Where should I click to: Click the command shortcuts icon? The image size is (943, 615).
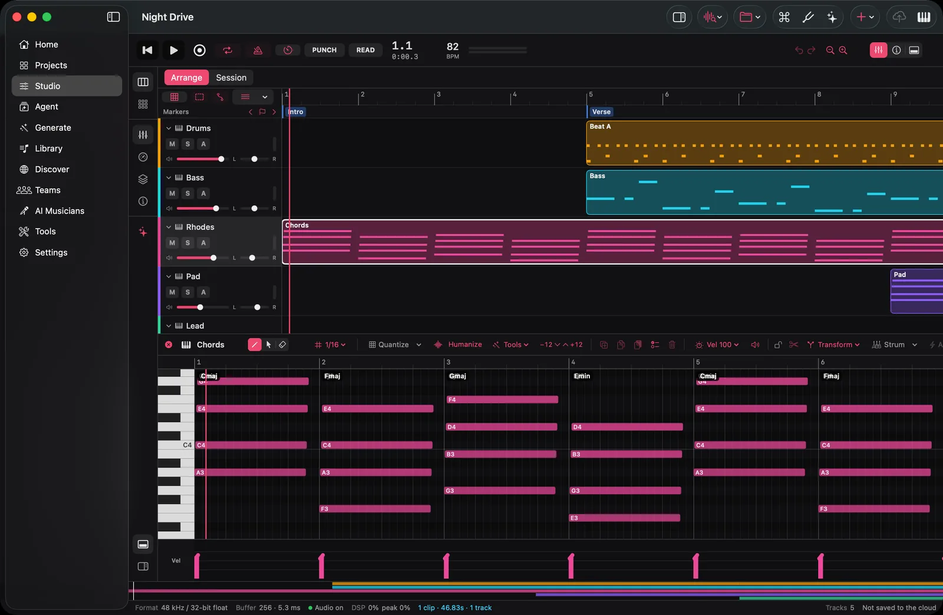(784, 17)
